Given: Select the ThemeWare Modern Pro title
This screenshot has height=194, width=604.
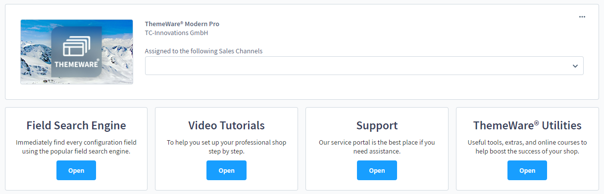Looking at the screenshot, I should click(182, 24).
